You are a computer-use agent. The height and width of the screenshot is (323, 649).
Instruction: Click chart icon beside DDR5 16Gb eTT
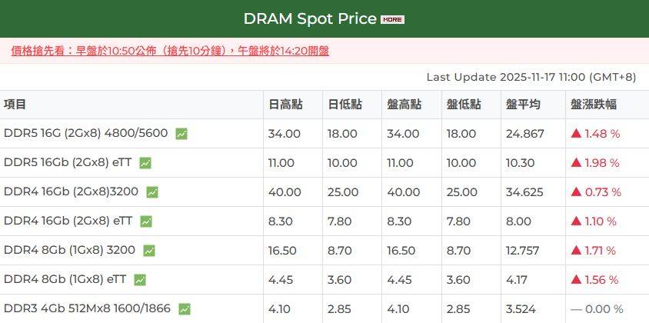145,163
